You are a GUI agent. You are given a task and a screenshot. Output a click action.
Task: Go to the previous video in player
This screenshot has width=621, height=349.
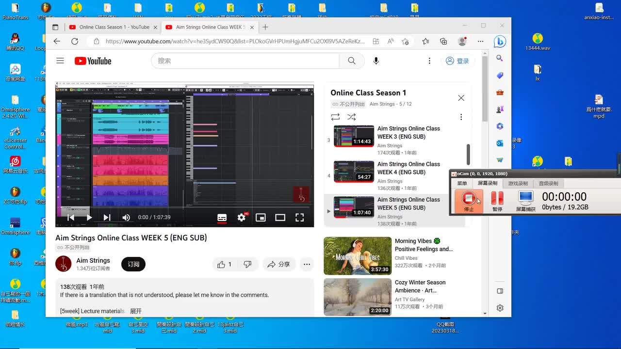coord(70,218)
